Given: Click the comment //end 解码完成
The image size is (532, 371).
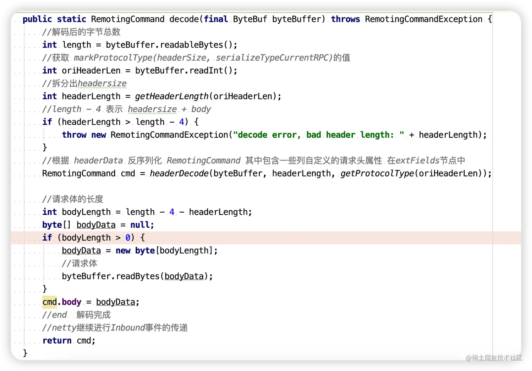Looking at the screenshot, I should pyautogui.click(x=76, y=315).
